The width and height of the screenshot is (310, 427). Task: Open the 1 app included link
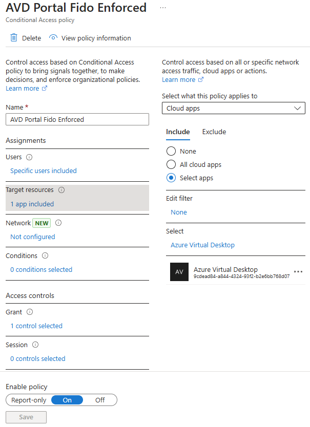[x=32, y=204]
